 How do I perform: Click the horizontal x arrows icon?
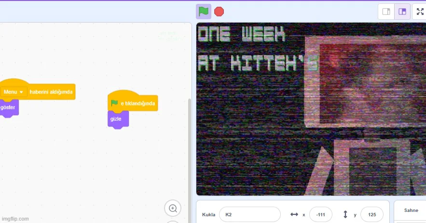pyautogui.click(x=294, y=215)
